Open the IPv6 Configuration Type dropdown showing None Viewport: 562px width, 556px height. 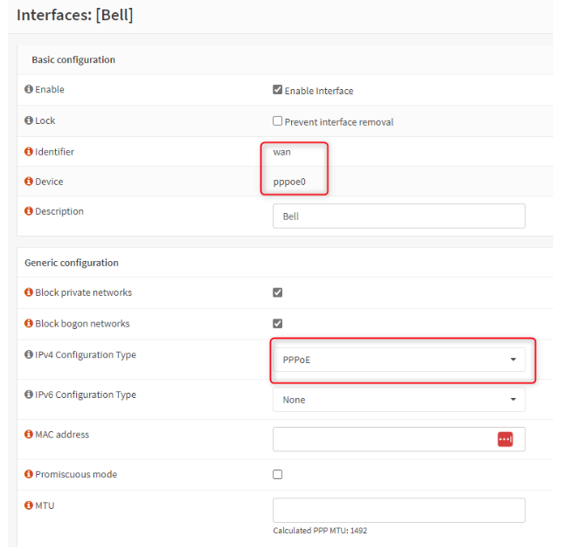tap(399, 400)
